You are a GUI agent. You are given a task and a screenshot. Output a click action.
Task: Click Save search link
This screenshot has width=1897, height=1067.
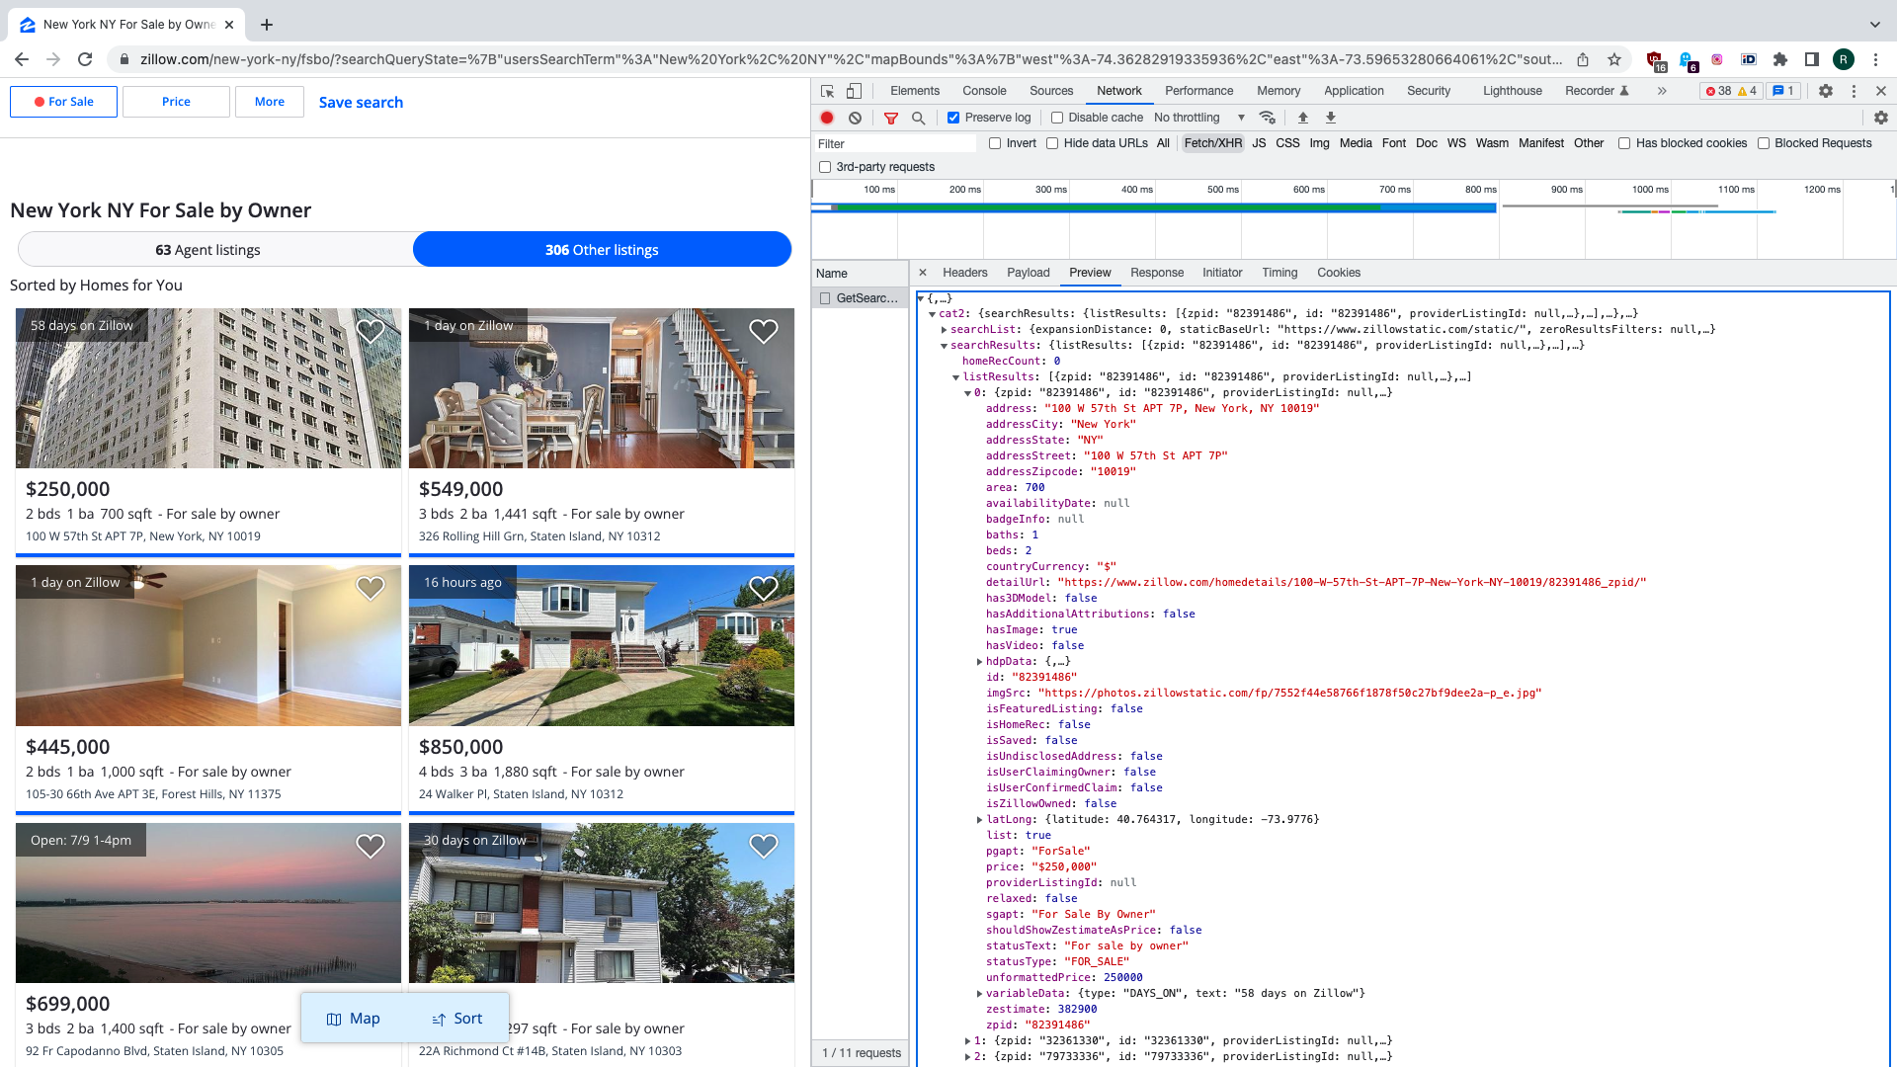(x=361, y=102)
